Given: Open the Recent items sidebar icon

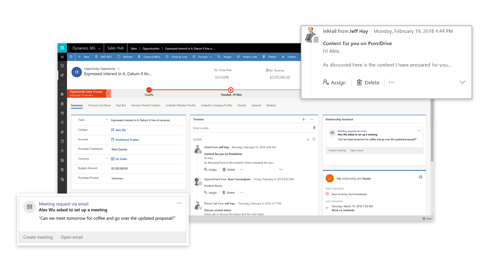Looking at the screenshot, I should tap(62, 66).
